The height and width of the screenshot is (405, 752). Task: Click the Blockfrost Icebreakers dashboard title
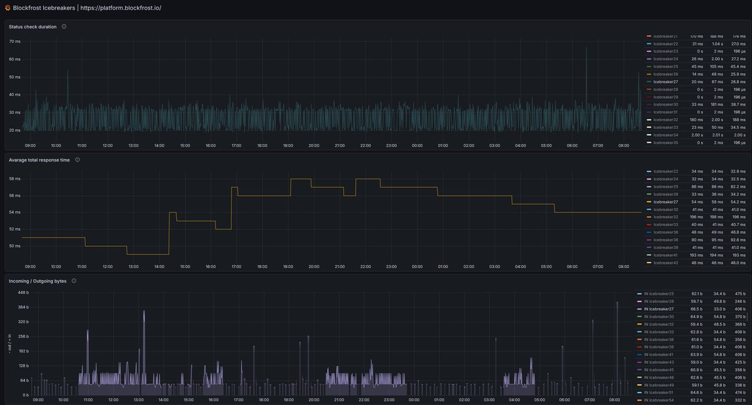click(45, 8)
